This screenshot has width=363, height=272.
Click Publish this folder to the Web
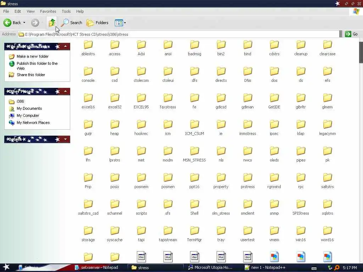(37, 66)
